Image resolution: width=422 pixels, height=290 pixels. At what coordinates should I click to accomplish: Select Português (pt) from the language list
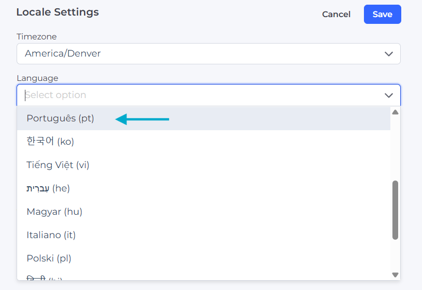click(x=60, y=118)
